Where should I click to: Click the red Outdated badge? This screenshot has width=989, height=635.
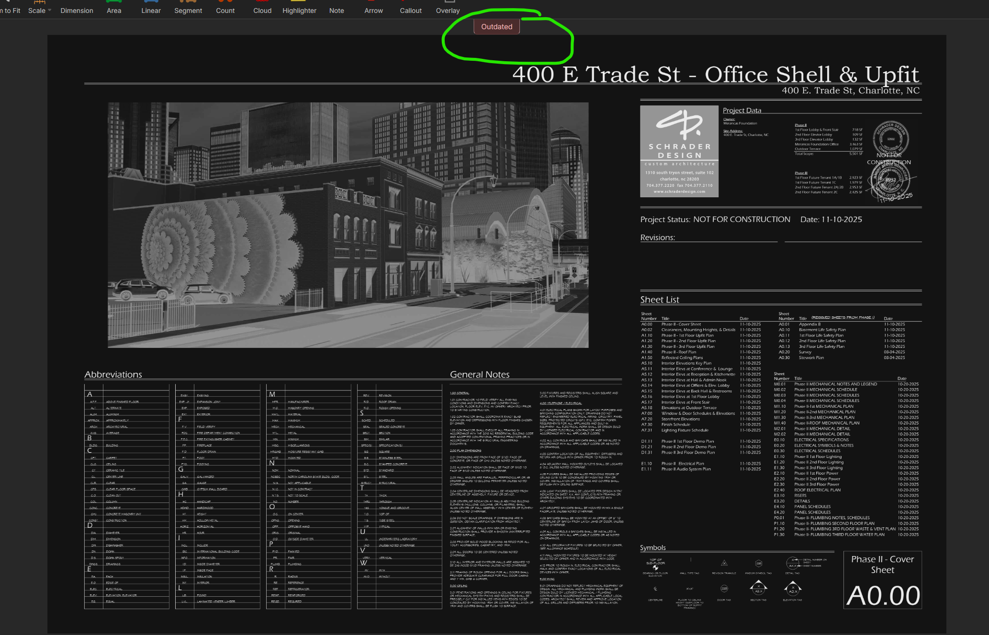pos(496,27)
